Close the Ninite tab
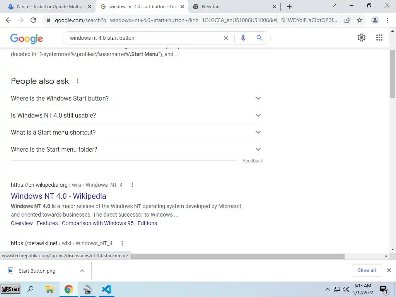Image resolution: width=396 pixels, height=297 pixels. (x=90, y=7)
